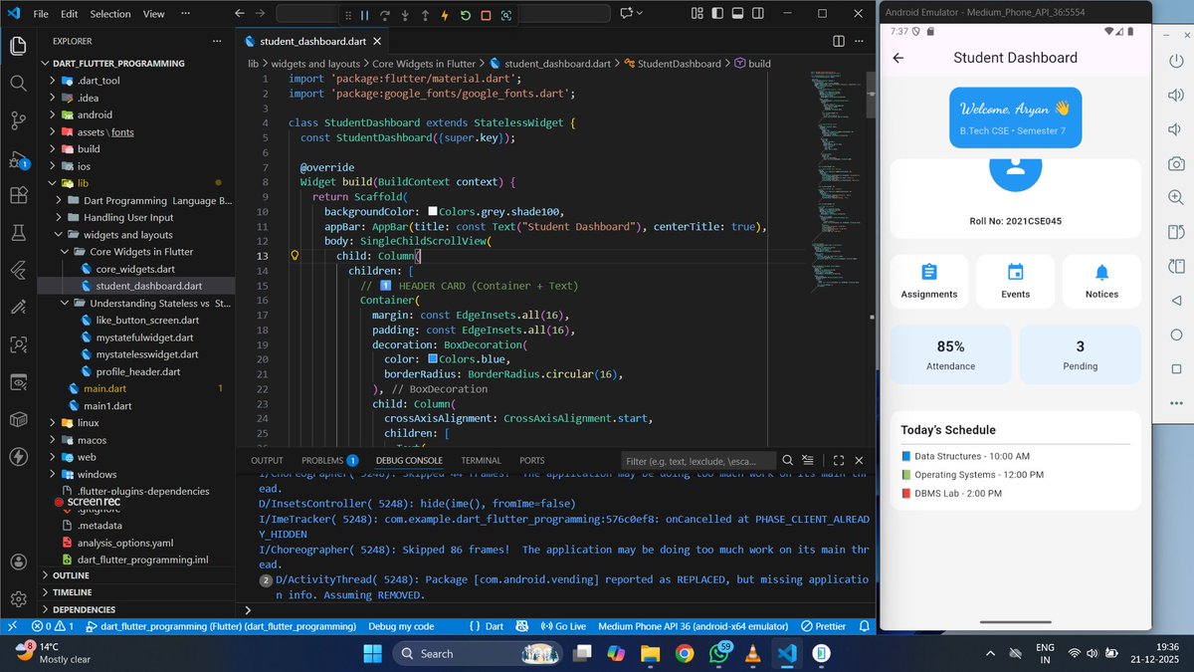Close the bottom panel
The width and height of the screenshot is (1194, 672).
click(859, 461)
